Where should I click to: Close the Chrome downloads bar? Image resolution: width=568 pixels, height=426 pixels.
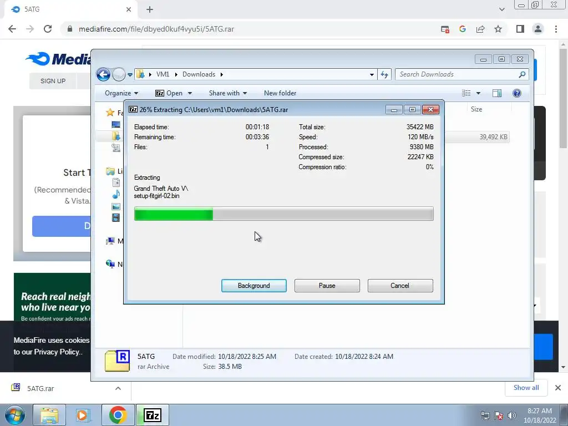click(558, 388)
